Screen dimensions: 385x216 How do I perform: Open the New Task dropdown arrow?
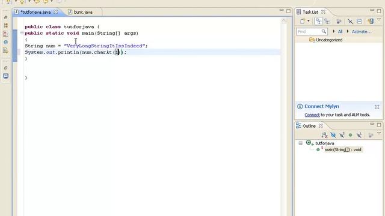coord(309,22)
